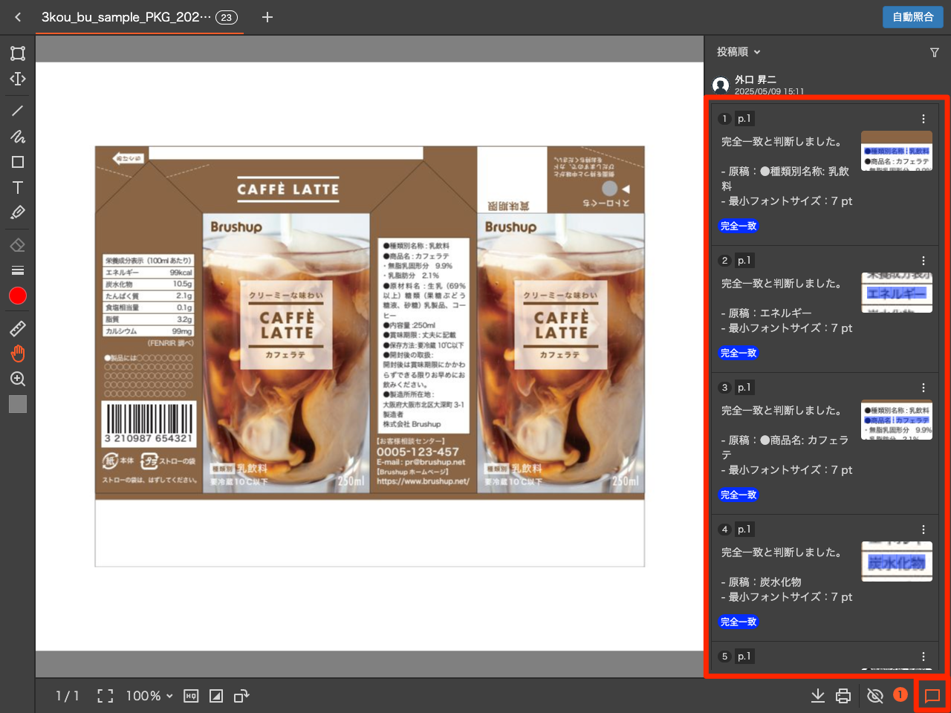The width and height of the screenshot is (951, 713).
Task: Open the options menu for comment 5
Action: click(924, 657)
